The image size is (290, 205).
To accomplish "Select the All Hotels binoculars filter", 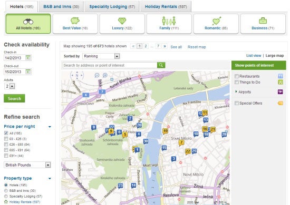I will pyautogui.click(x=28, y=24).
